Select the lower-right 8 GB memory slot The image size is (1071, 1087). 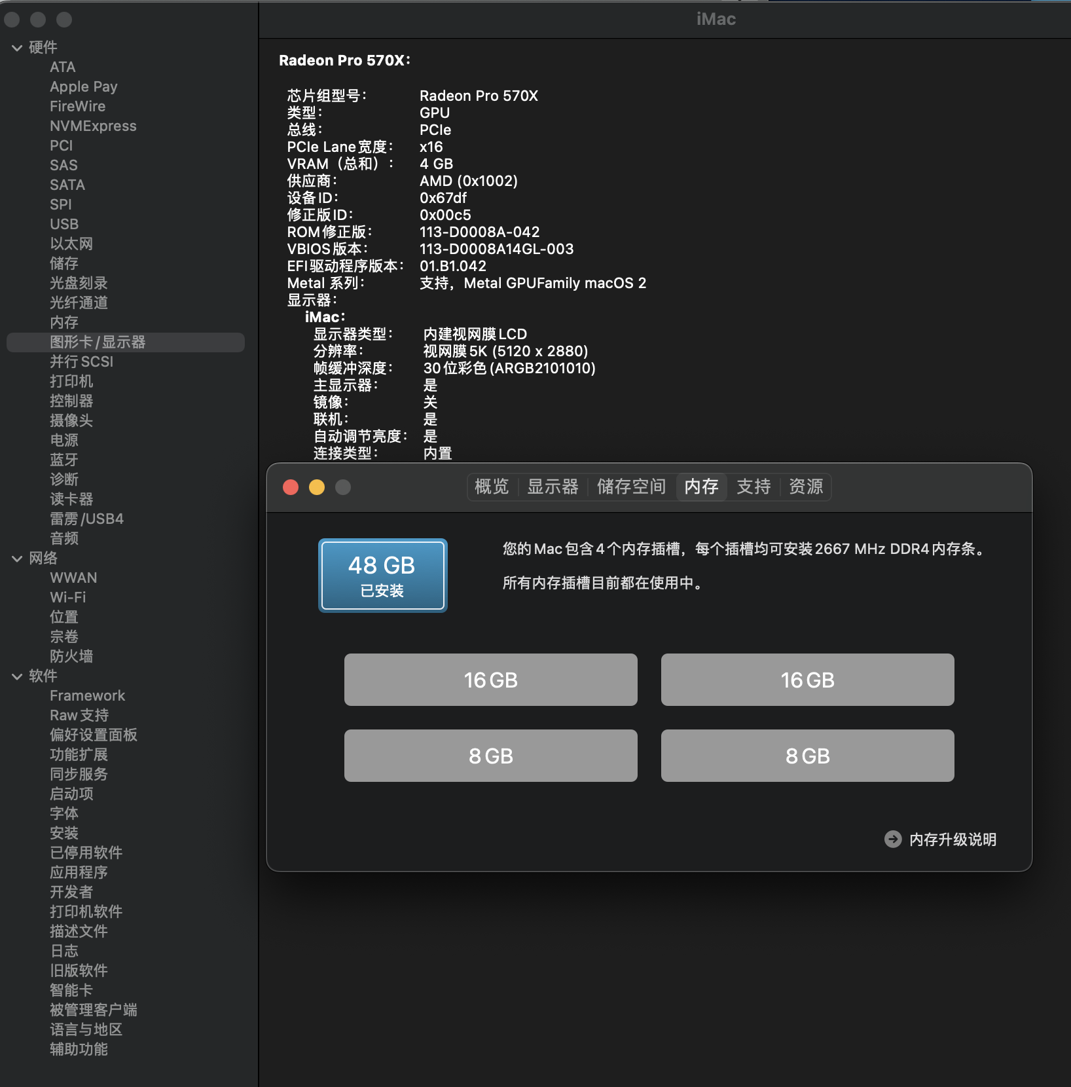point(808,756)
